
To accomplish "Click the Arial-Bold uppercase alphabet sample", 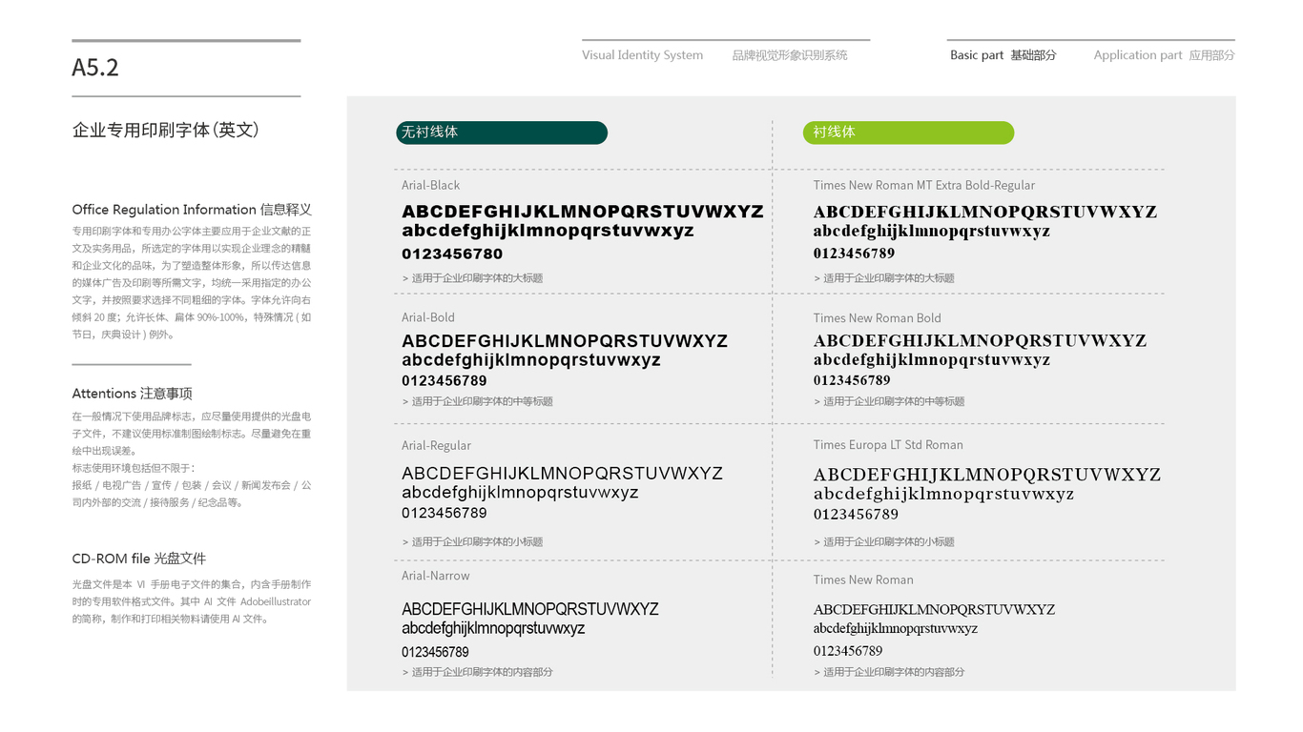I will (565, 341).
